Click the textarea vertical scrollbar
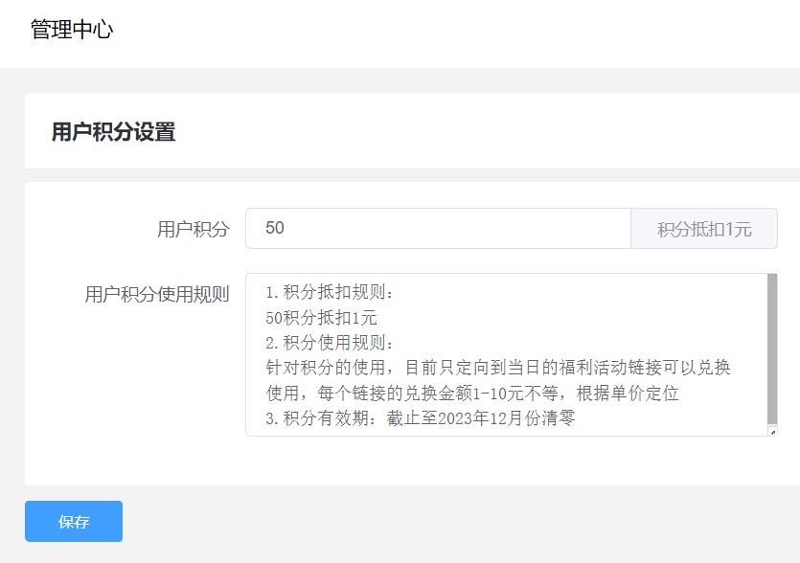Image resolution: width=800 pixels, height=563 pixels. [772, 349]
